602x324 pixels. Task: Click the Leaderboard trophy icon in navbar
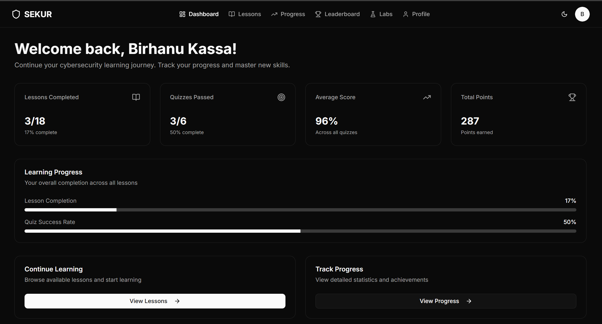(x=318, y=14)
